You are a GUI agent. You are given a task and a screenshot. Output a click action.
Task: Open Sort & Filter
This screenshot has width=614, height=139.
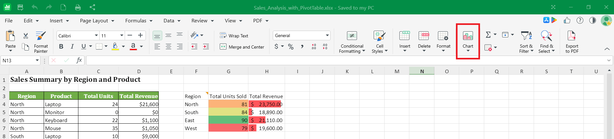click(526, 42)
